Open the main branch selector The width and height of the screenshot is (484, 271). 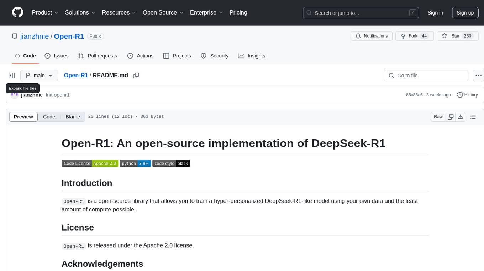pos(39,76)
